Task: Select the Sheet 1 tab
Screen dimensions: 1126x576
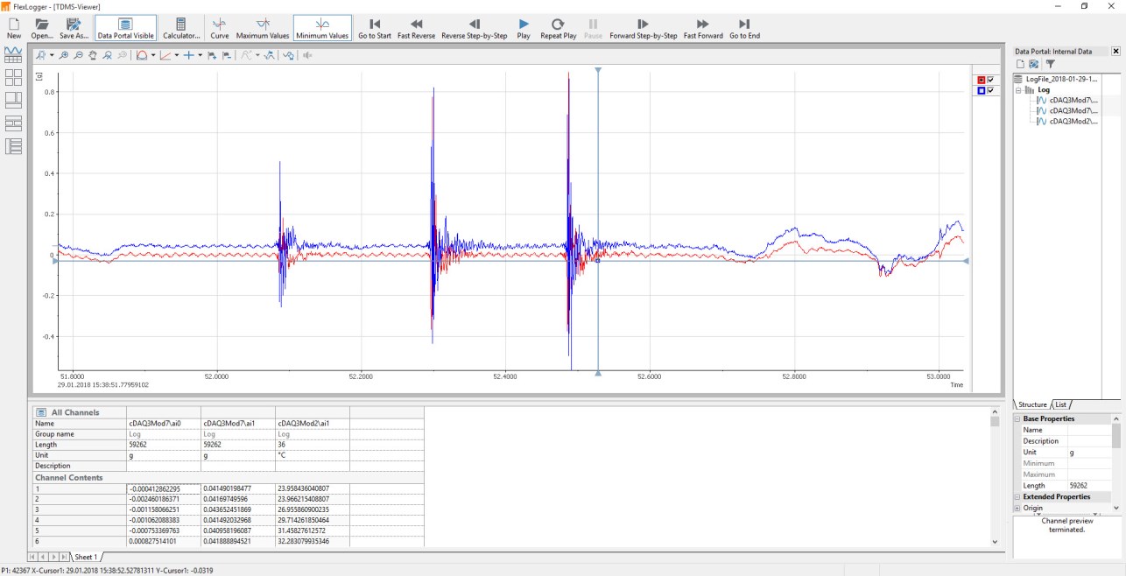Action: click(86, 557)
